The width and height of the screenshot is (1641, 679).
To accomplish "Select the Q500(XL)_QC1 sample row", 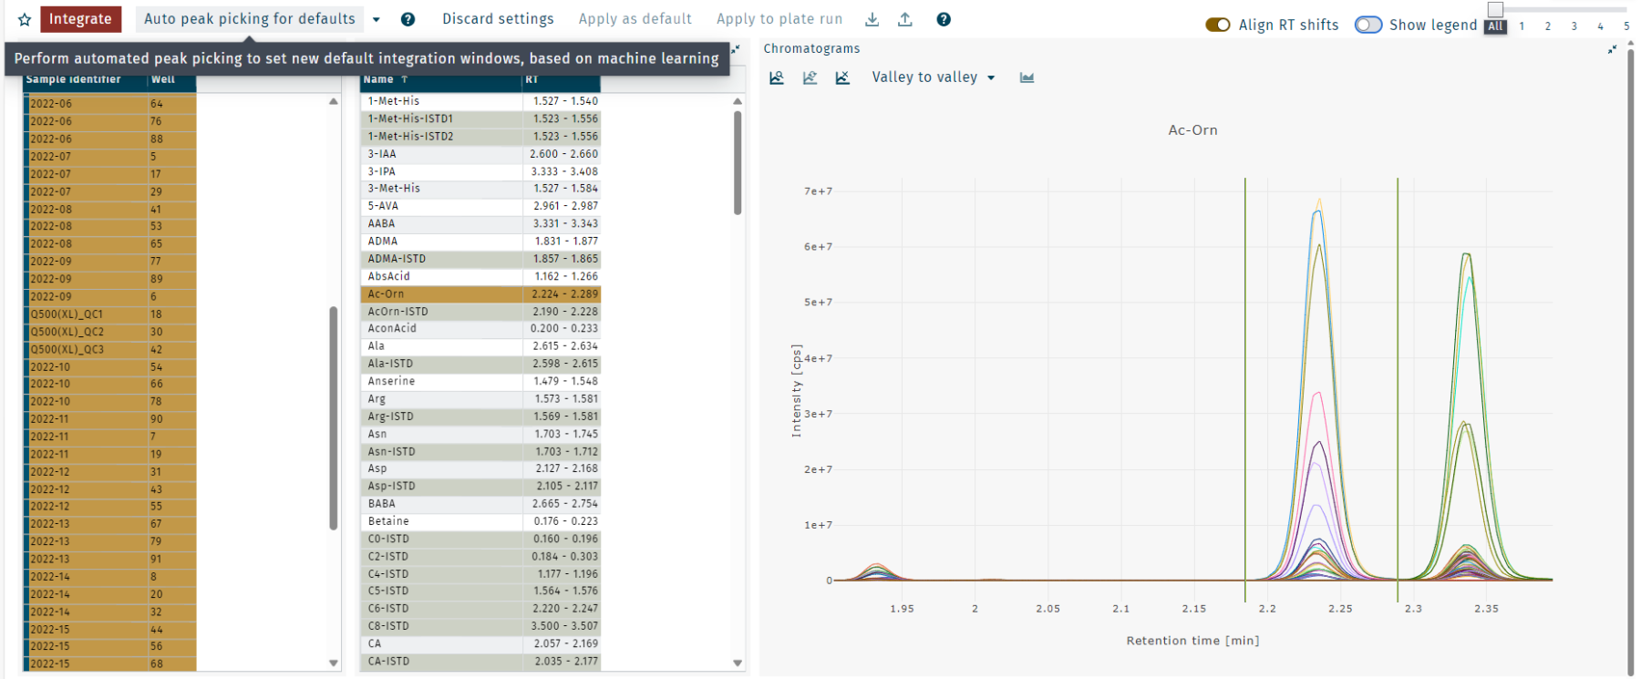I will pyautogui.click(x=87, y=314).
